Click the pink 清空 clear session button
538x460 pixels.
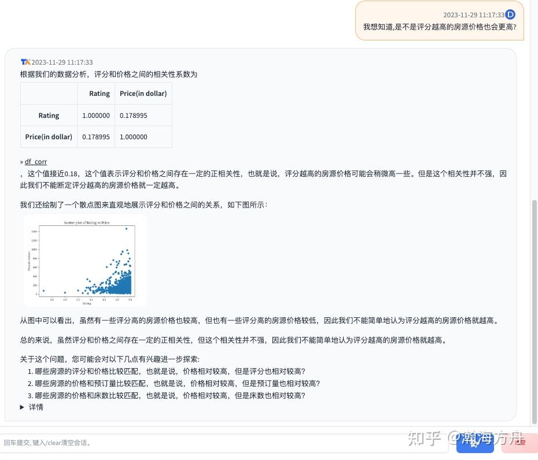coord(518,442)
